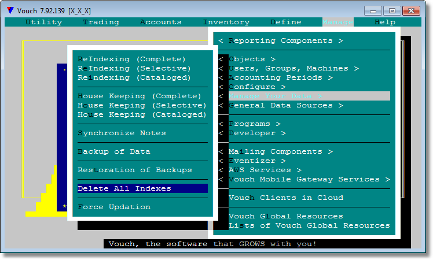
Task: Expand Vouch Mobile Gateway Services submenu
Action: click(x=304, y=180)
